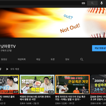The height and width of the screenshot is (106, 106).
Task: Click the 낫아웃TV channel name
Action: (x=8, y=46)
